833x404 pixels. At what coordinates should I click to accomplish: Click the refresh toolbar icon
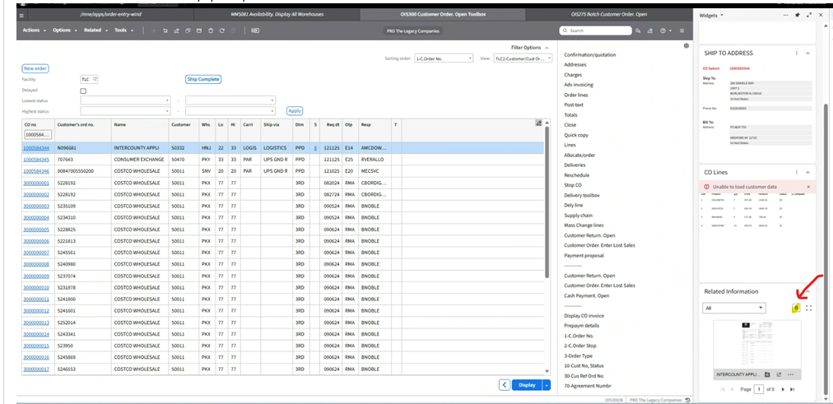point(222,30)
